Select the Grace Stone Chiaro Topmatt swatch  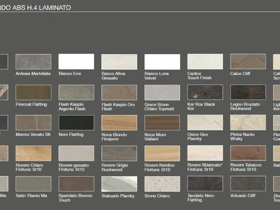pyautogui.click(x=162, y=92)
